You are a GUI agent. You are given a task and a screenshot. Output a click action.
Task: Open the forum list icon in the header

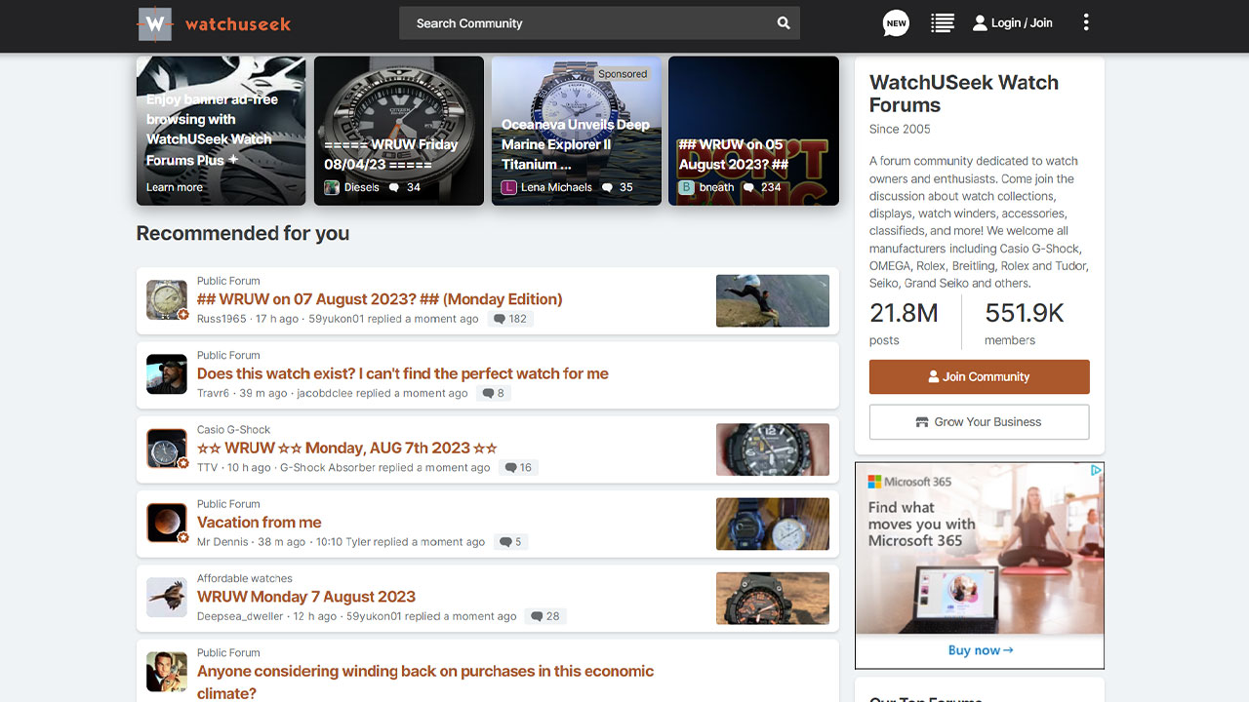click(x=942, y=22)
